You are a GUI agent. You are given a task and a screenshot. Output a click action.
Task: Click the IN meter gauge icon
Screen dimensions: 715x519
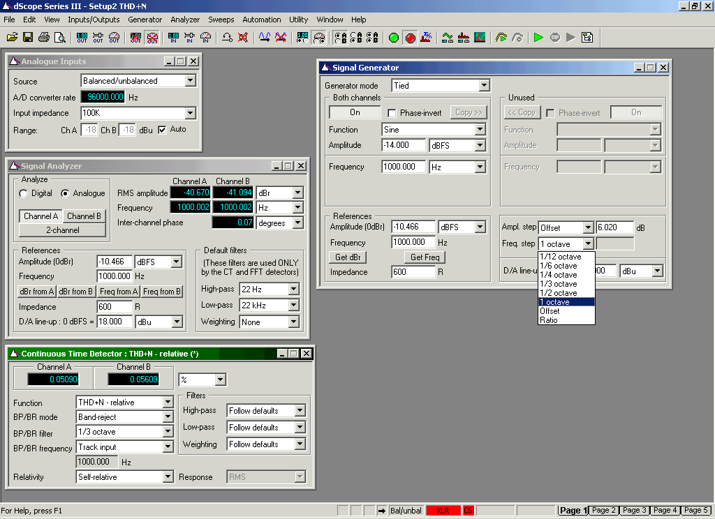(x=206, y=38)
